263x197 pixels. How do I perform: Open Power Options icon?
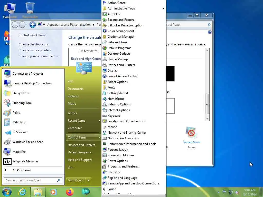[105, 161]
